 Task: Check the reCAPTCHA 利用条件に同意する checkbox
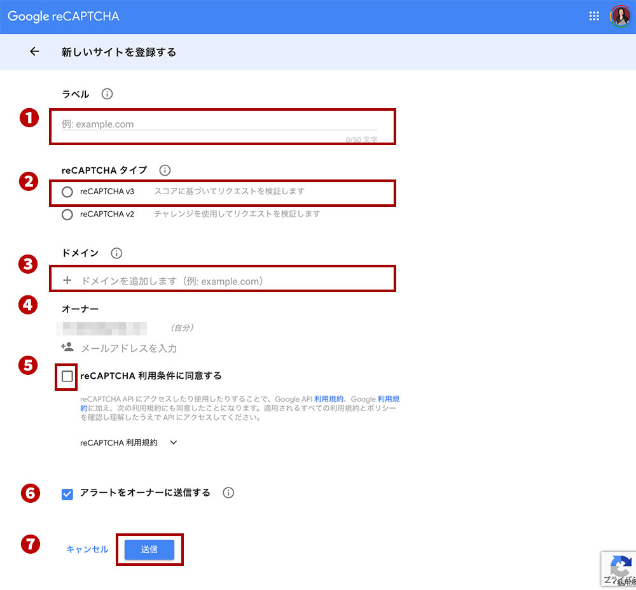[67, 376]
